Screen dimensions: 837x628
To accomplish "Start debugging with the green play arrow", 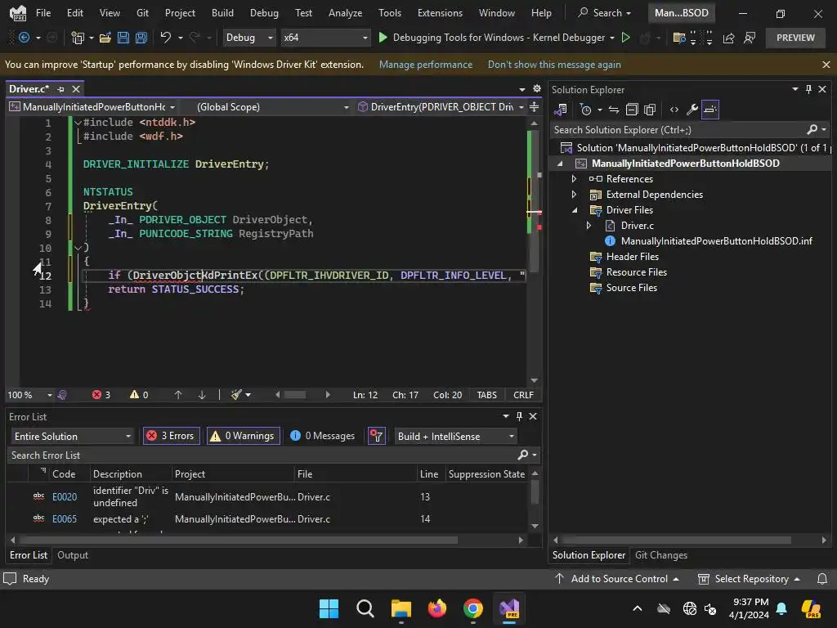I will [383, 38].
